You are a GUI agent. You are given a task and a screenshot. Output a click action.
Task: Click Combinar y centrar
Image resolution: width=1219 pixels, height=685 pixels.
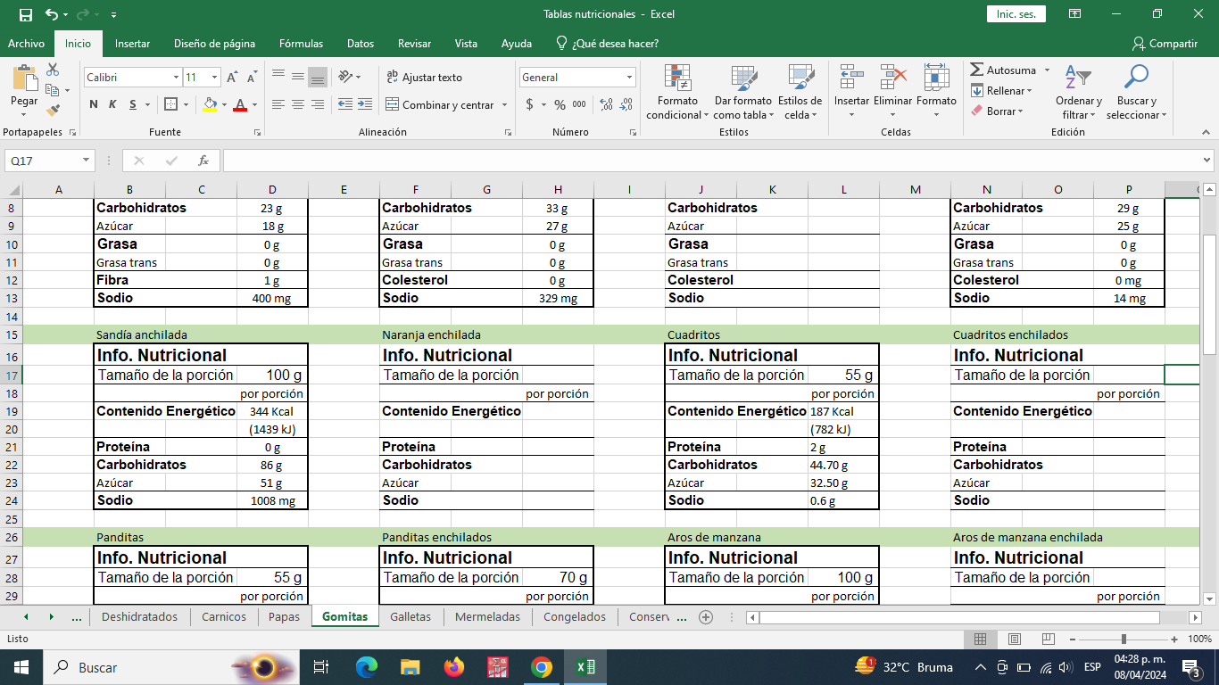coord(439,104)
